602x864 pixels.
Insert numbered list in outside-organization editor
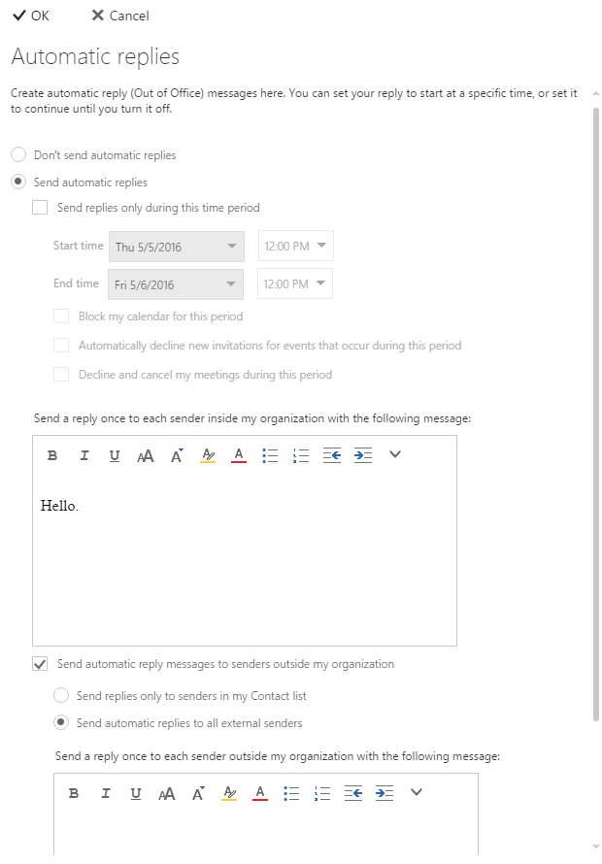(x=322, y=793)
